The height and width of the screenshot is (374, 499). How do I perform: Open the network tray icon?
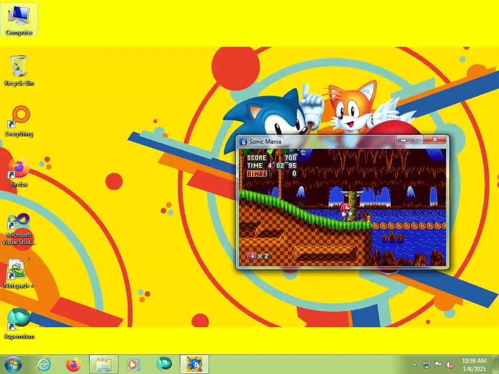[x=426, y=365]
